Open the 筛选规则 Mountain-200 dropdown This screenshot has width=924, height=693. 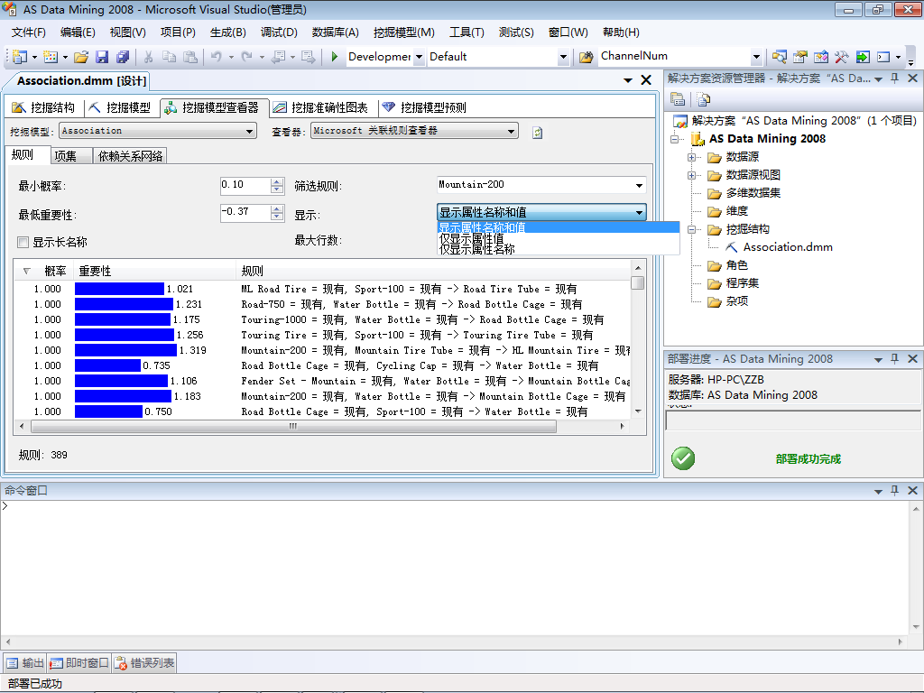pyautogui.click(x=639, y=185)
